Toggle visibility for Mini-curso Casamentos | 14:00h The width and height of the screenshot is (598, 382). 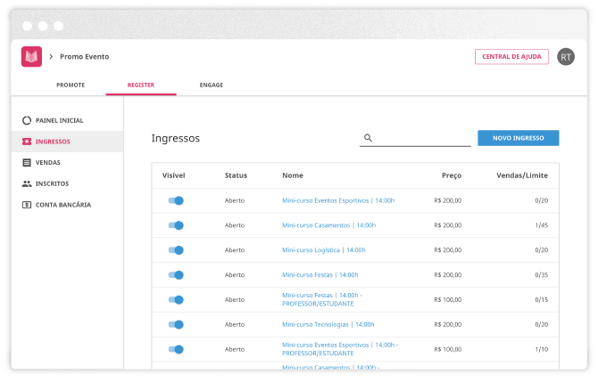(x=176, y=225)
